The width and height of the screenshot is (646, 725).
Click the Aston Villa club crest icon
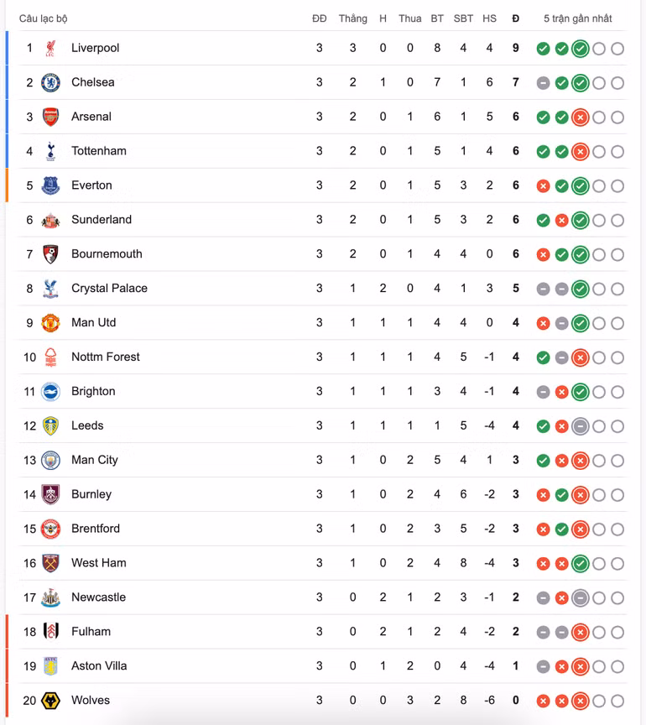(51, 666)
